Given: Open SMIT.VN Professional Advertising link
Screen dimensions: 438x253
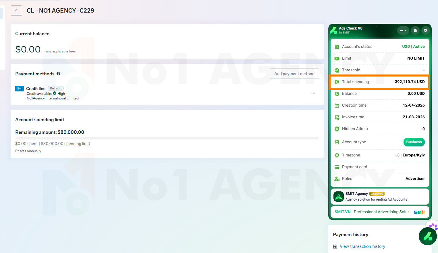Looking at the screenshot, I should [x=373, y=212].
